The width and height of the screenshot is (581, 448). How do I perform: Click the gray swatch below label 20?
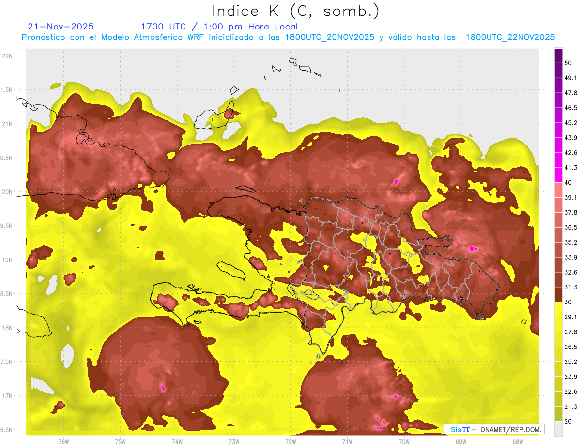(558, 429)
